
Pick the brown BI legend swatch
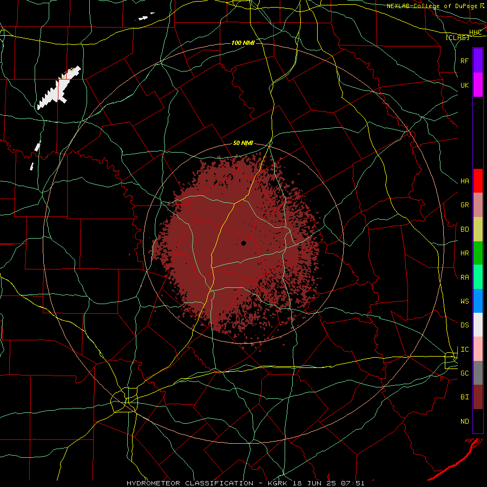(478, 397)
